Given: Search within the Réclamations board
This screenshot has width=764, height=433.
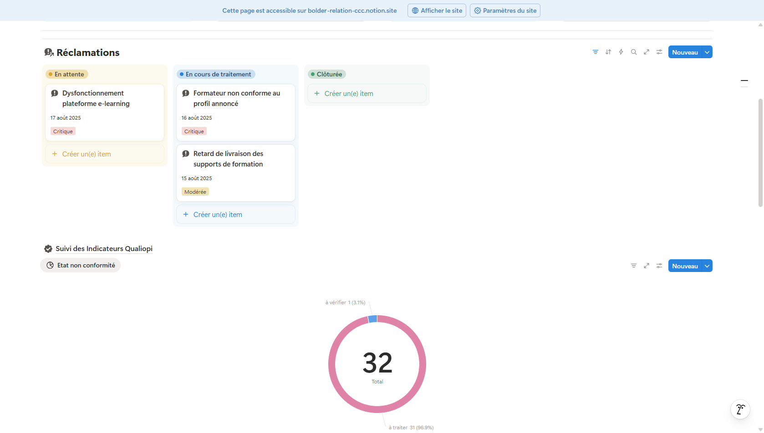Looking at the screenshot, I should tap(633, 52).
